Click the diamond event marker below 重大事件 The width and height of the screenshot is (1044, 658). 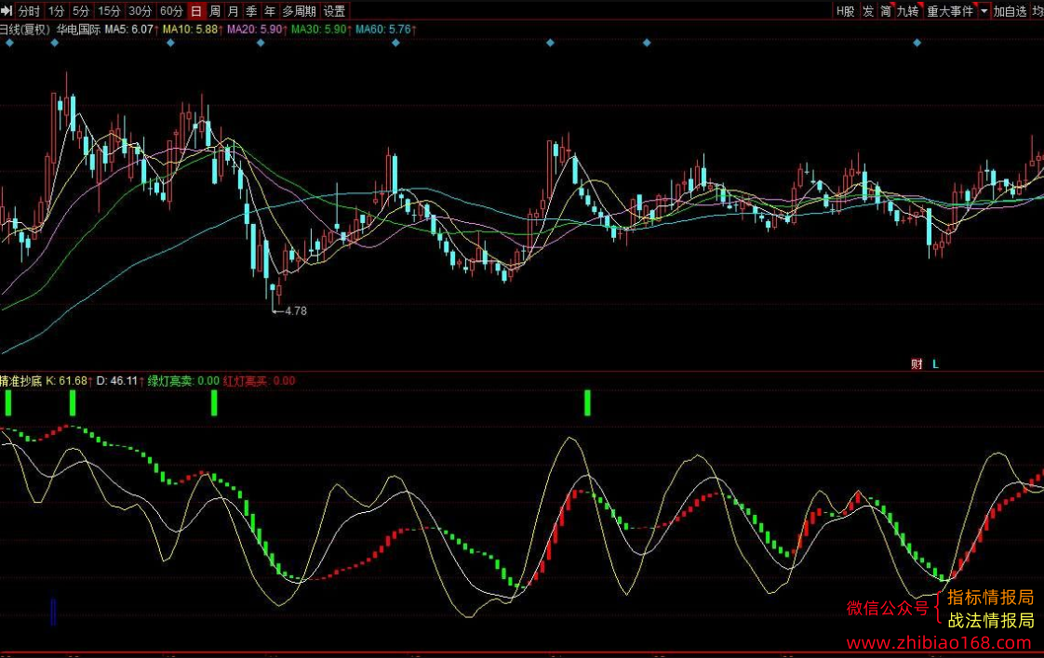pyautogui.click(x=917, y=43)
